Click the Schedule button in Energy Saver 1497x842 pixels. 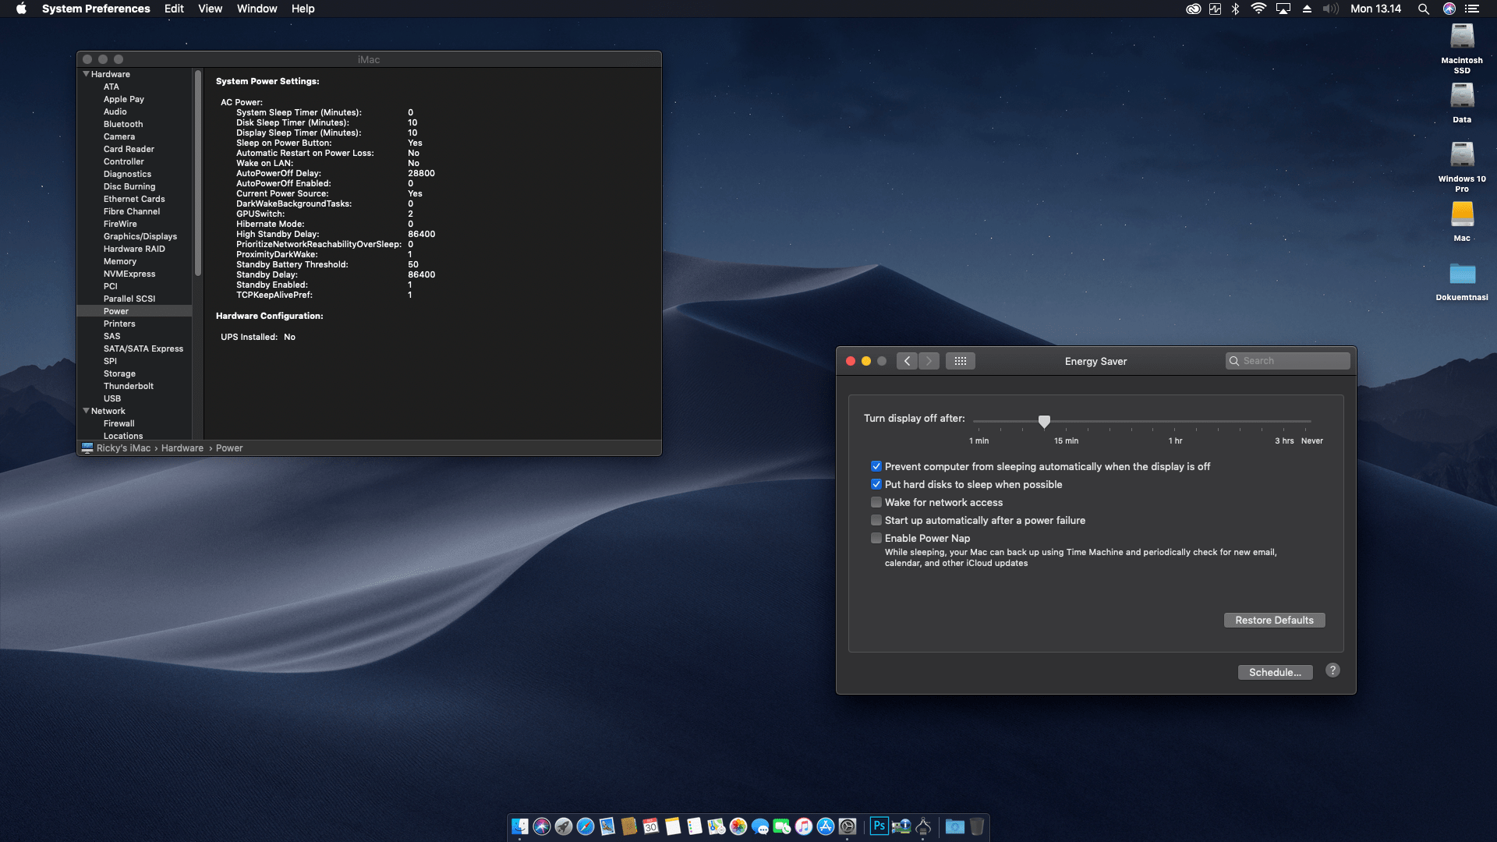coord(1275,672)
